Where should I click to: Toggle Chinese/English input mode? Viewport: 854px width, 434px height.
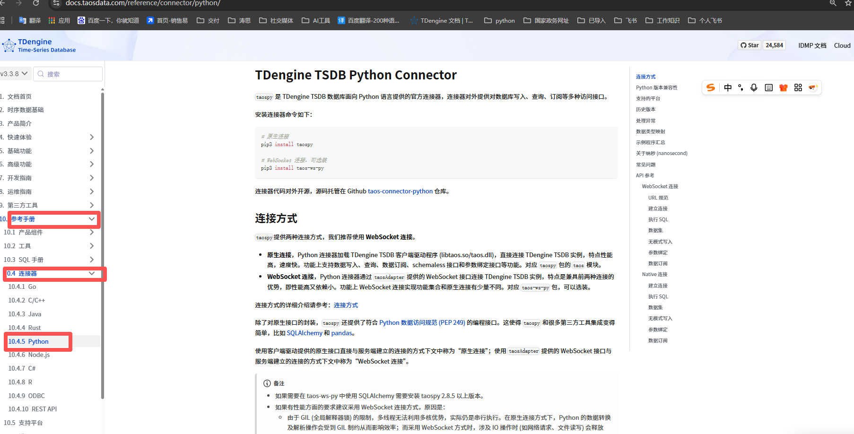[x=728, y=87]
